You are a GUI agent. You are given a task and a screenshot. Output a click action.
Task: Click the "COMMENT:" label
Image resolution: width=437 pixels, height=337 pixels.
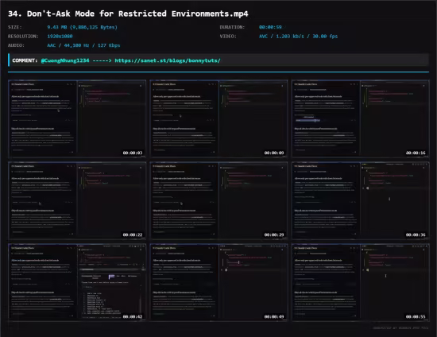pos(25,60)
